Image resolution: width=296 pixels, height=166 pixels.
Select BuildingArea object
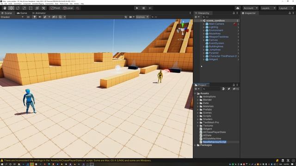[x=216, y=46]
